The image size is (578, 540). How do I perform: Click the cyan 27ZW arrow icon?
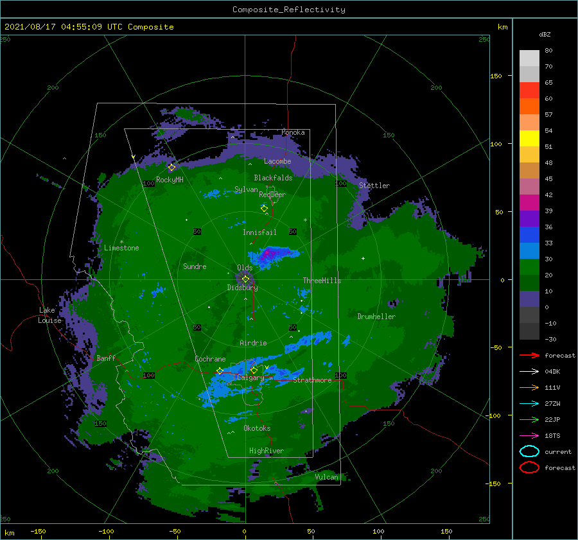(529, 404)
